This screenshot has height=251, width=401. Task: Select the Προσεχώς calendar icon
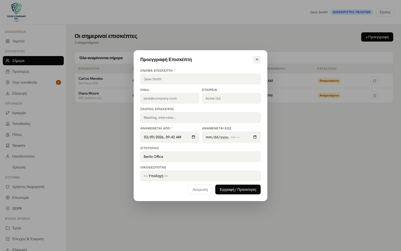tap(8, 71)
